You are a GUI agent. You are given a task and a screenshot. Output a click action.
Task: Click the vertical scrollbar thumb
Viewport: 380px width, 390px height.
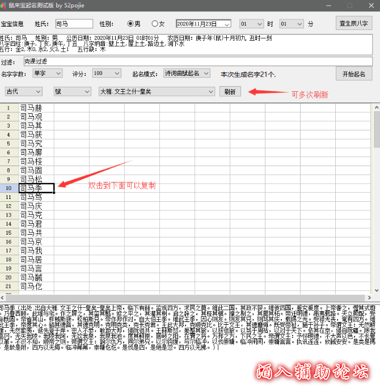(x=377, y=129)
